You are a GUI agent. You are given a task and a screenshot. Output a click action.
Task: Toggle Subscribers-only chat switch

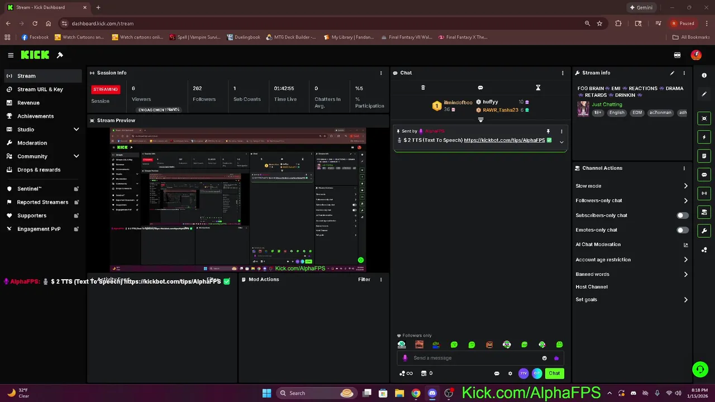[x=682, y=216]
